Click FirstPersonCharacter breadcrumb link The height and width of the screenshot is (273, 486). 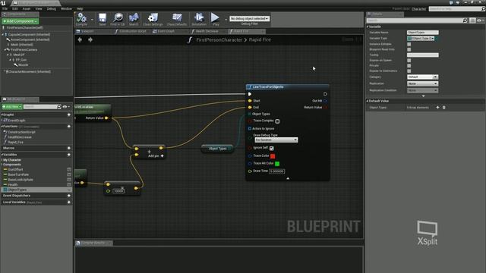pos(219,39)
